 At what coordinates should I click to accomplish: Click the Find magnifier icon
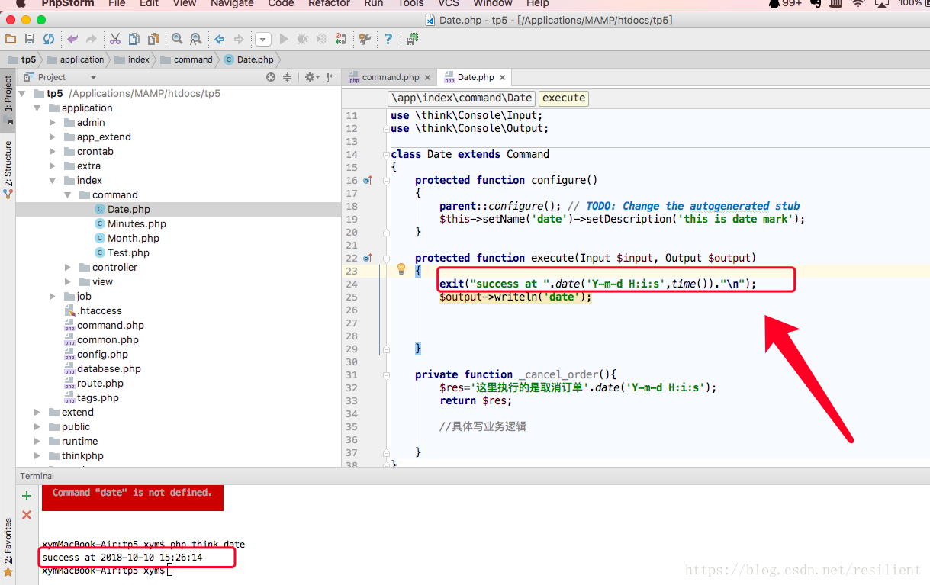[177, 39]
